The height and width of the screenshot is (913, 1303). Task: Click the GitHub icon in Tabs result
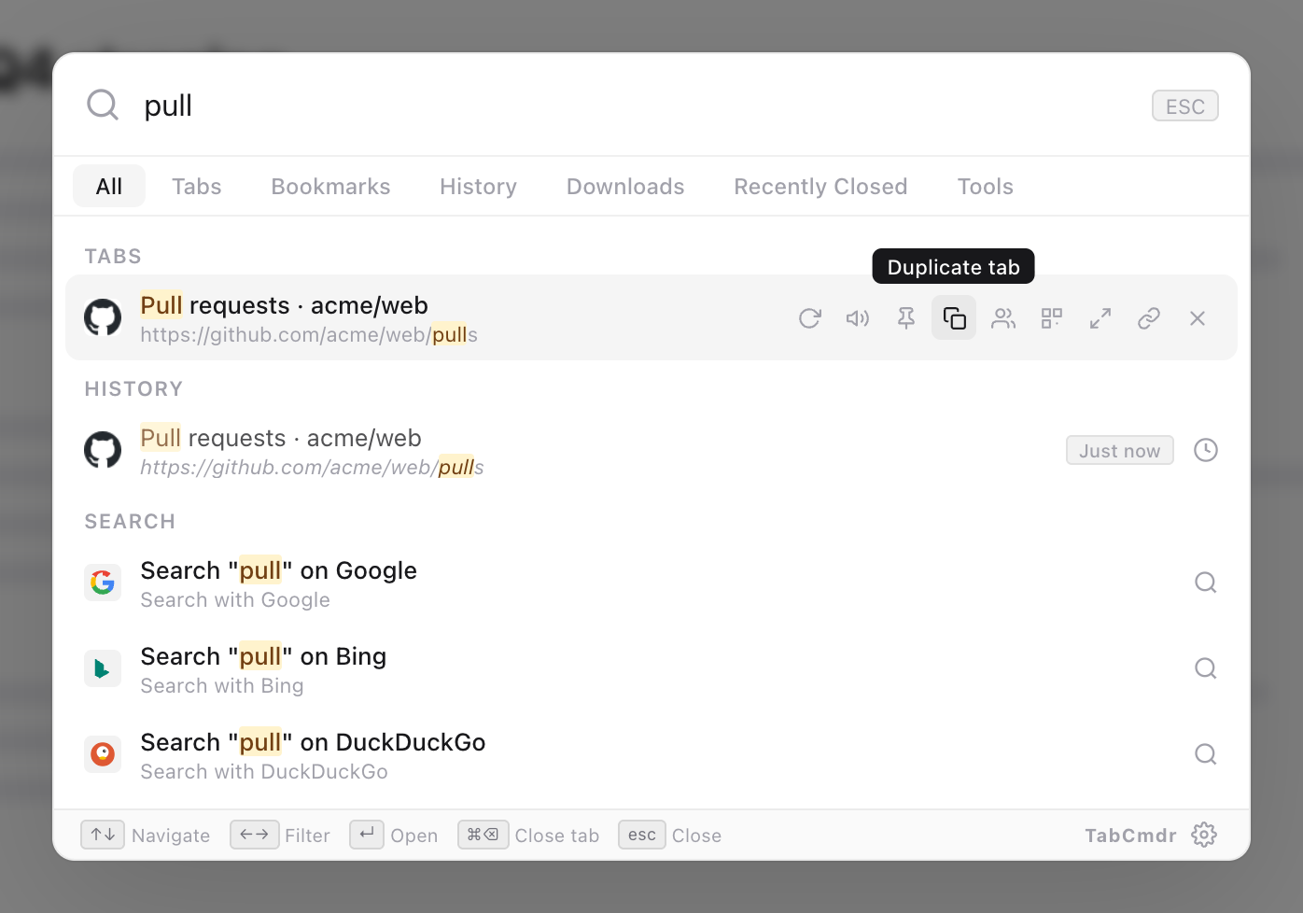(x=103, y=317)
